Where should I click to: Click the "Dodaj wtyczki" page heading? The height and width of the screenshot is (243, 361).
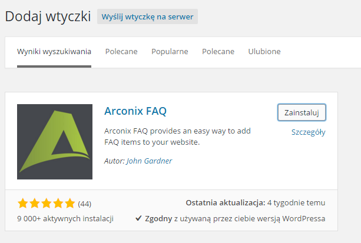click(48, 16)
